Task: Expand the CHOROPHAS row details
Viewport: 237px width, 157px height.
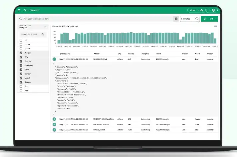Action: click(x=54, y=119)
